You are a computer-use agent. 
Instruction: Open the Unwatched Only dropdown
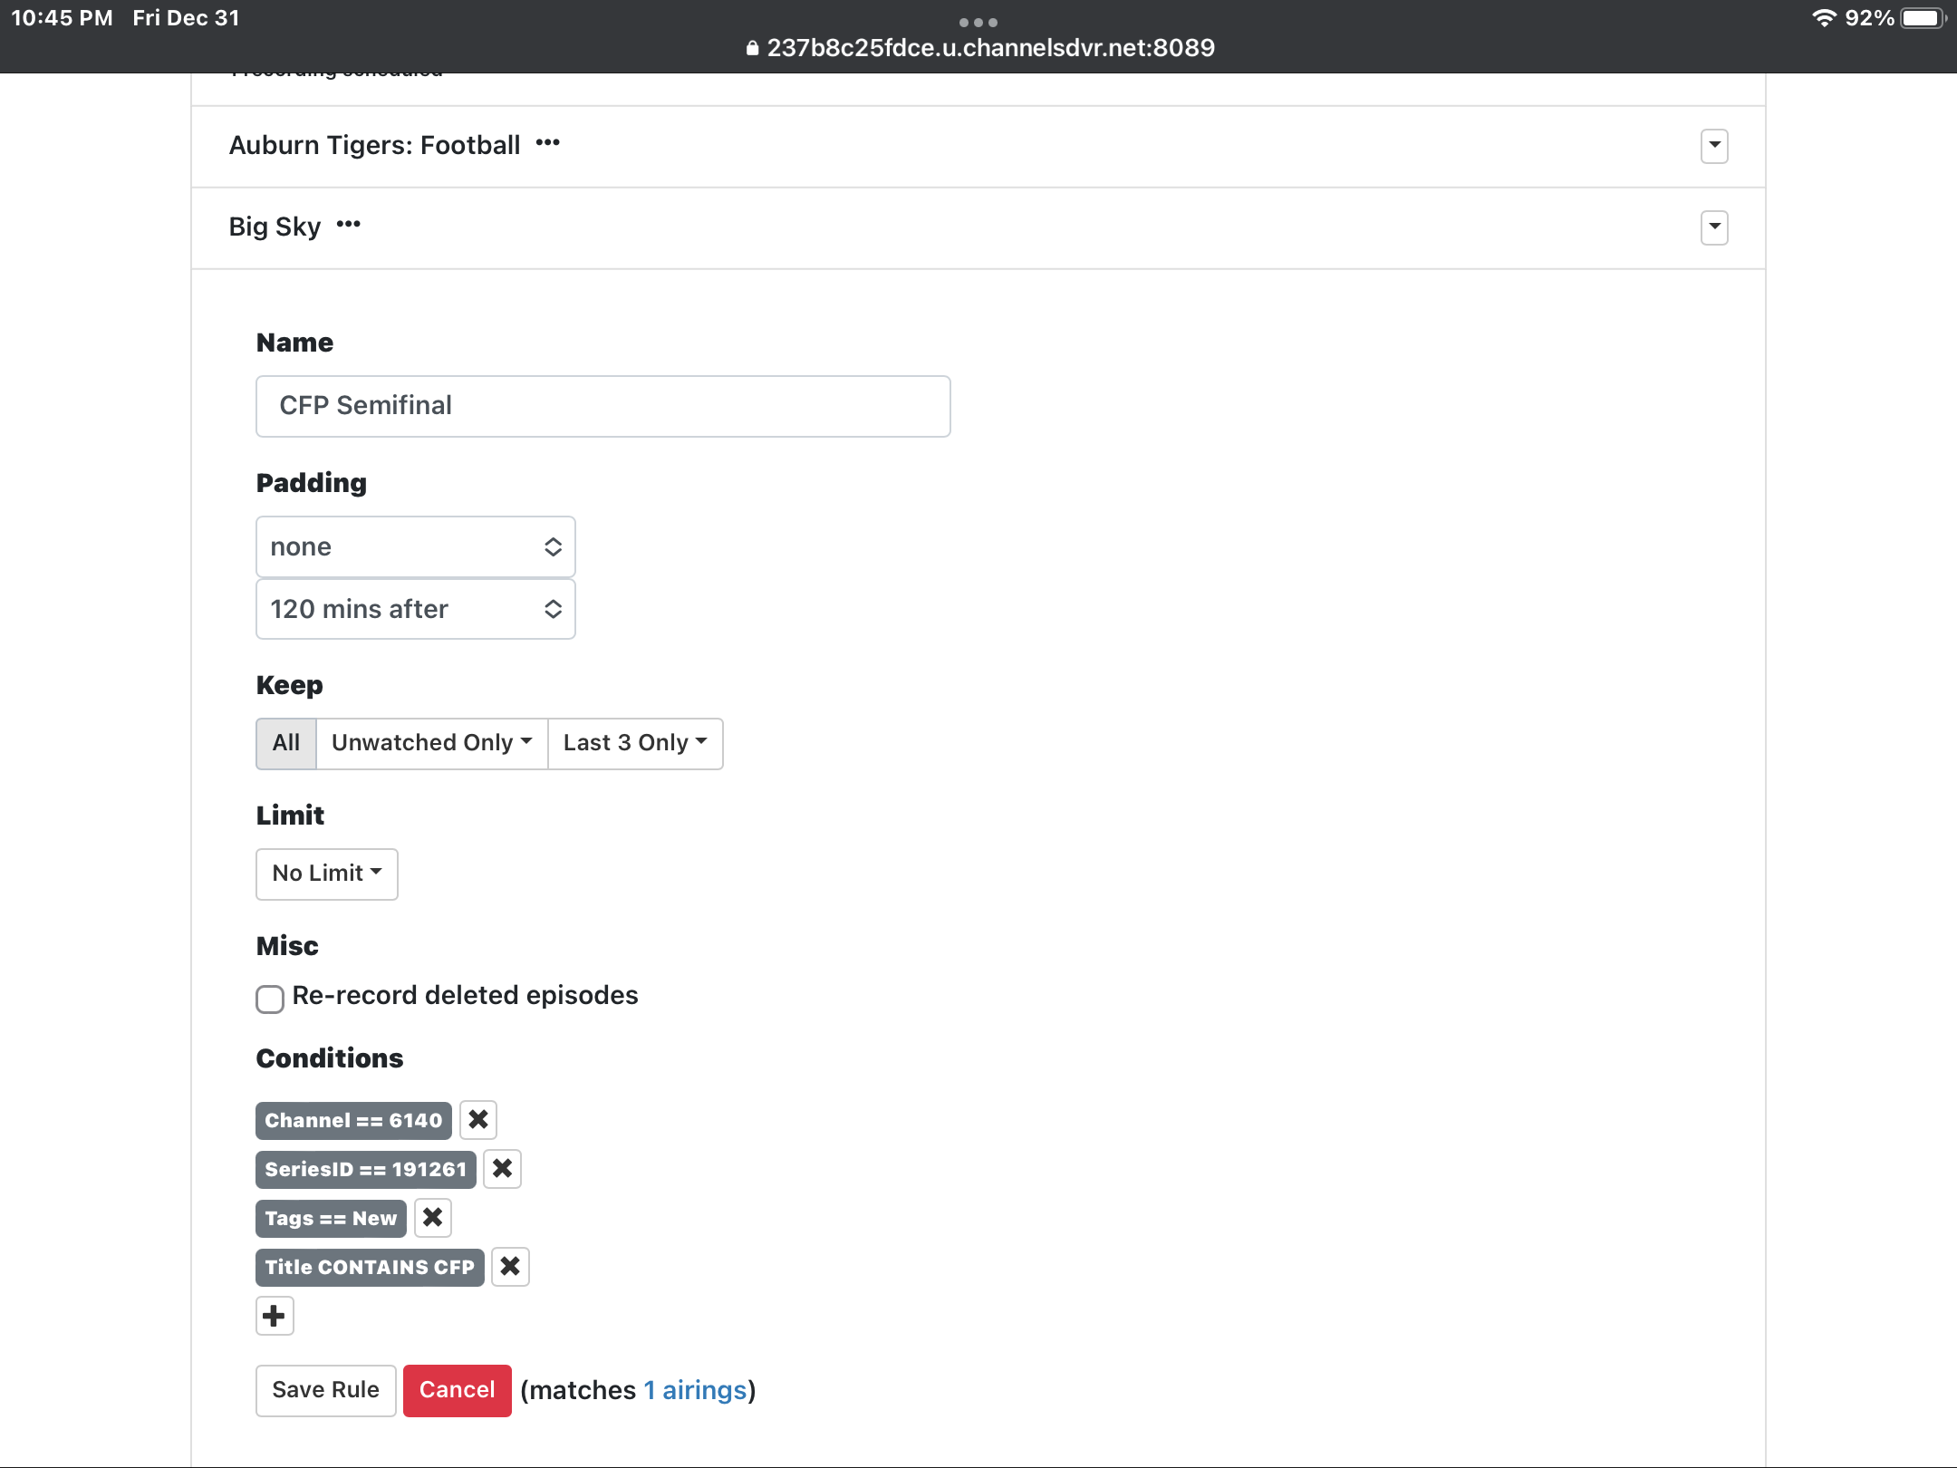click(431, 743)
